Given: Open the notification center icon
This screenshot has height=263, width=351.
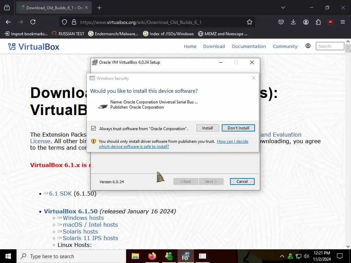Looking at the screenshot, I should click(x=340, y=256).
